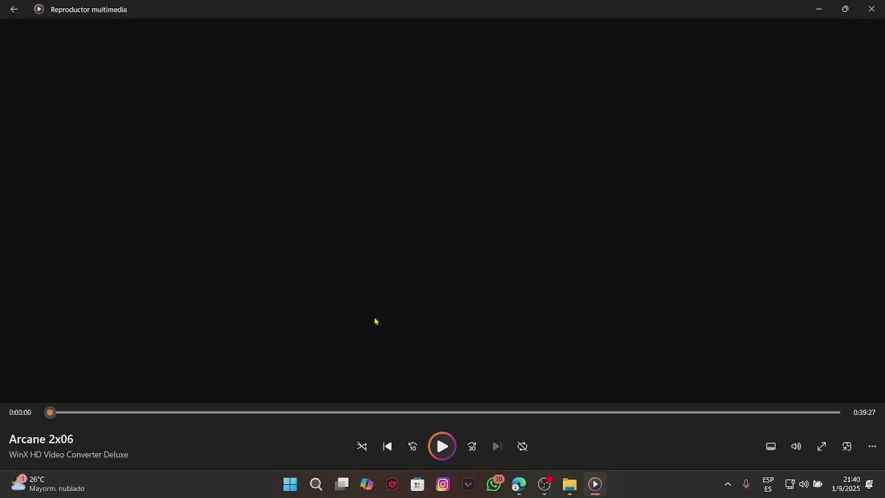Open system volume from the tray

click(x=803, y=484)
